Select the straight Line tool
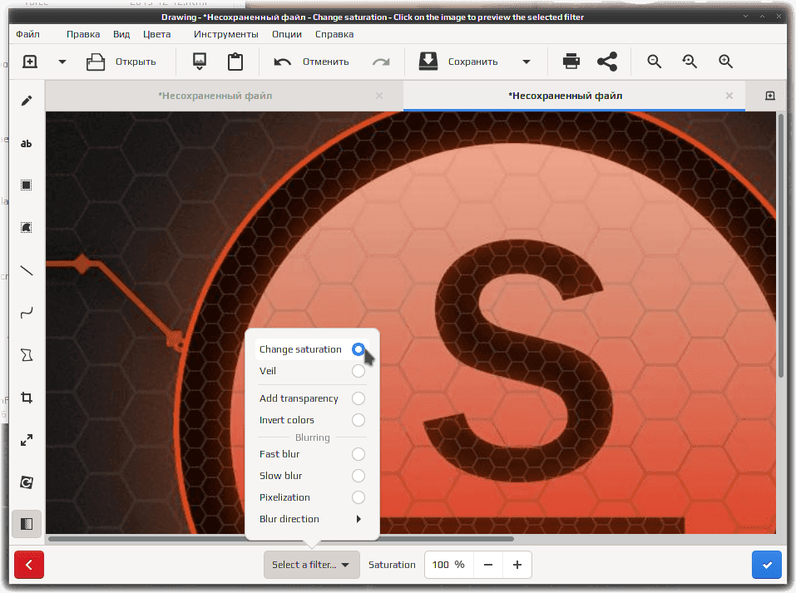The image size is (796, 593). tap(27, 270)
